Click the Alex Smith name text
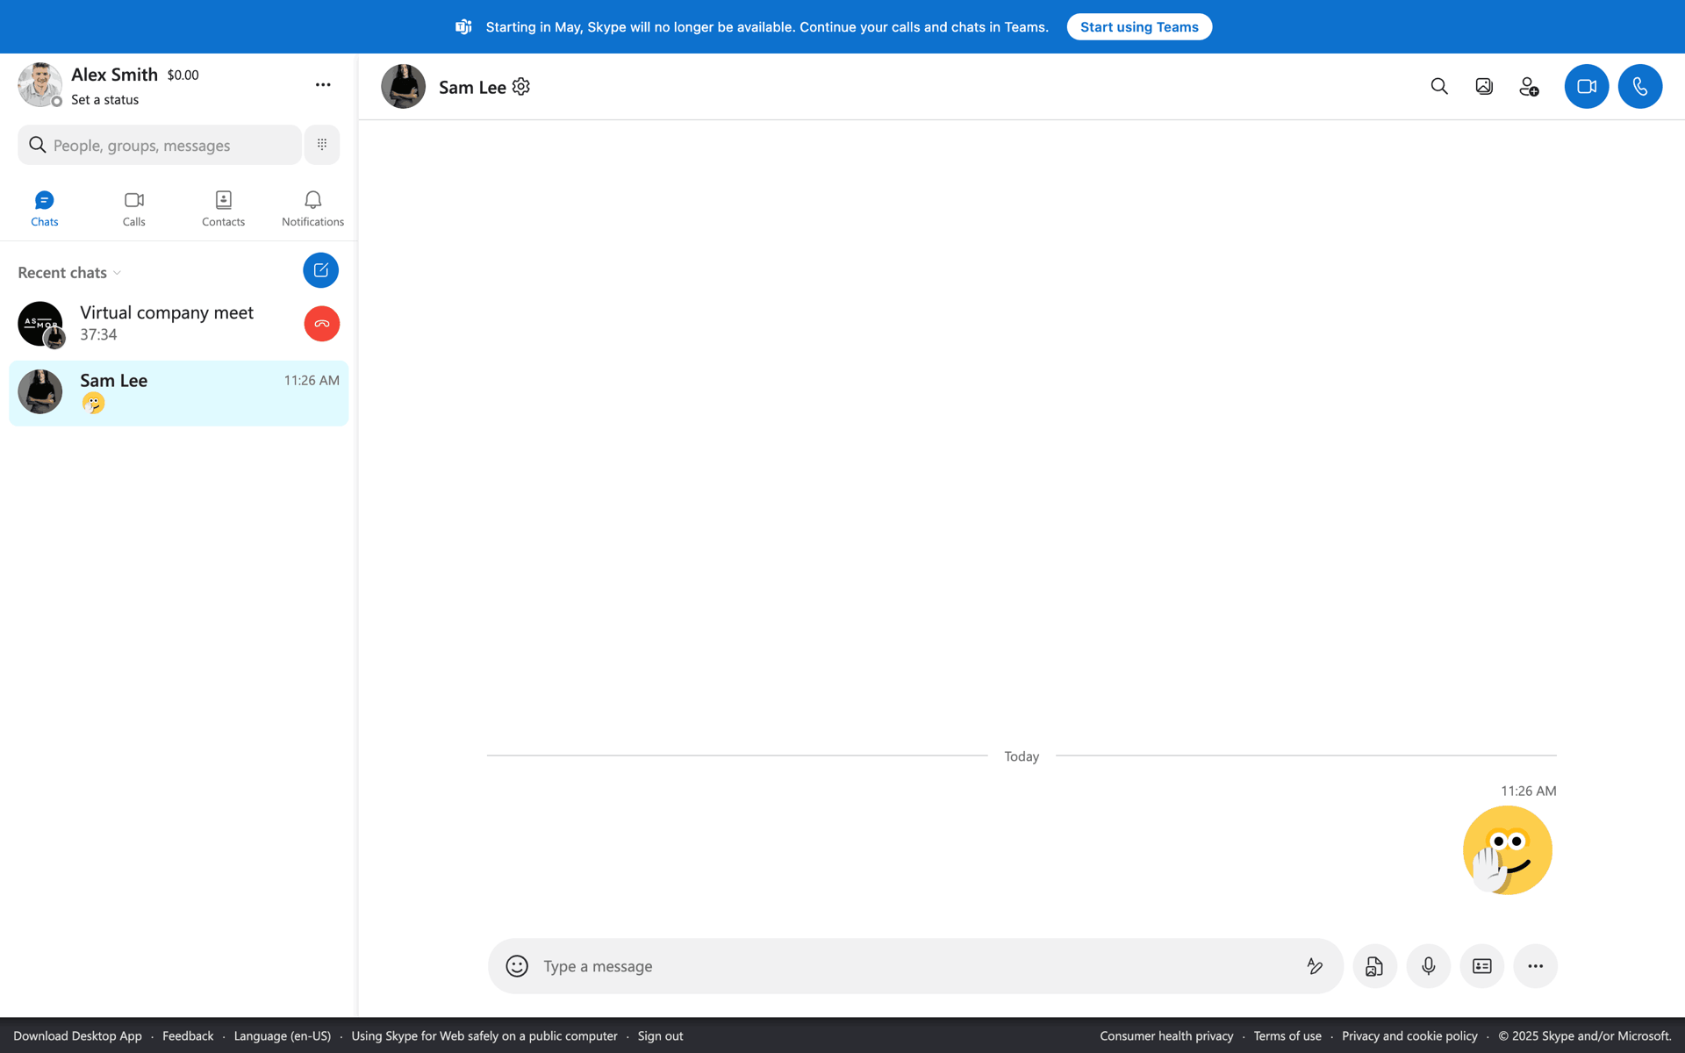1685x1053 pixels. (x=114, y=75)
